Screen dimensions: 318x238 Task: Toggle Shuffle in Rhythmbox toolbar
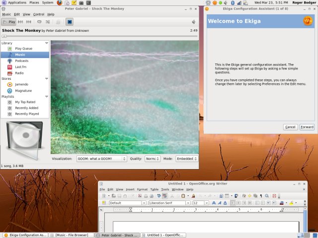pyautogui.click(x=48, y=22)
